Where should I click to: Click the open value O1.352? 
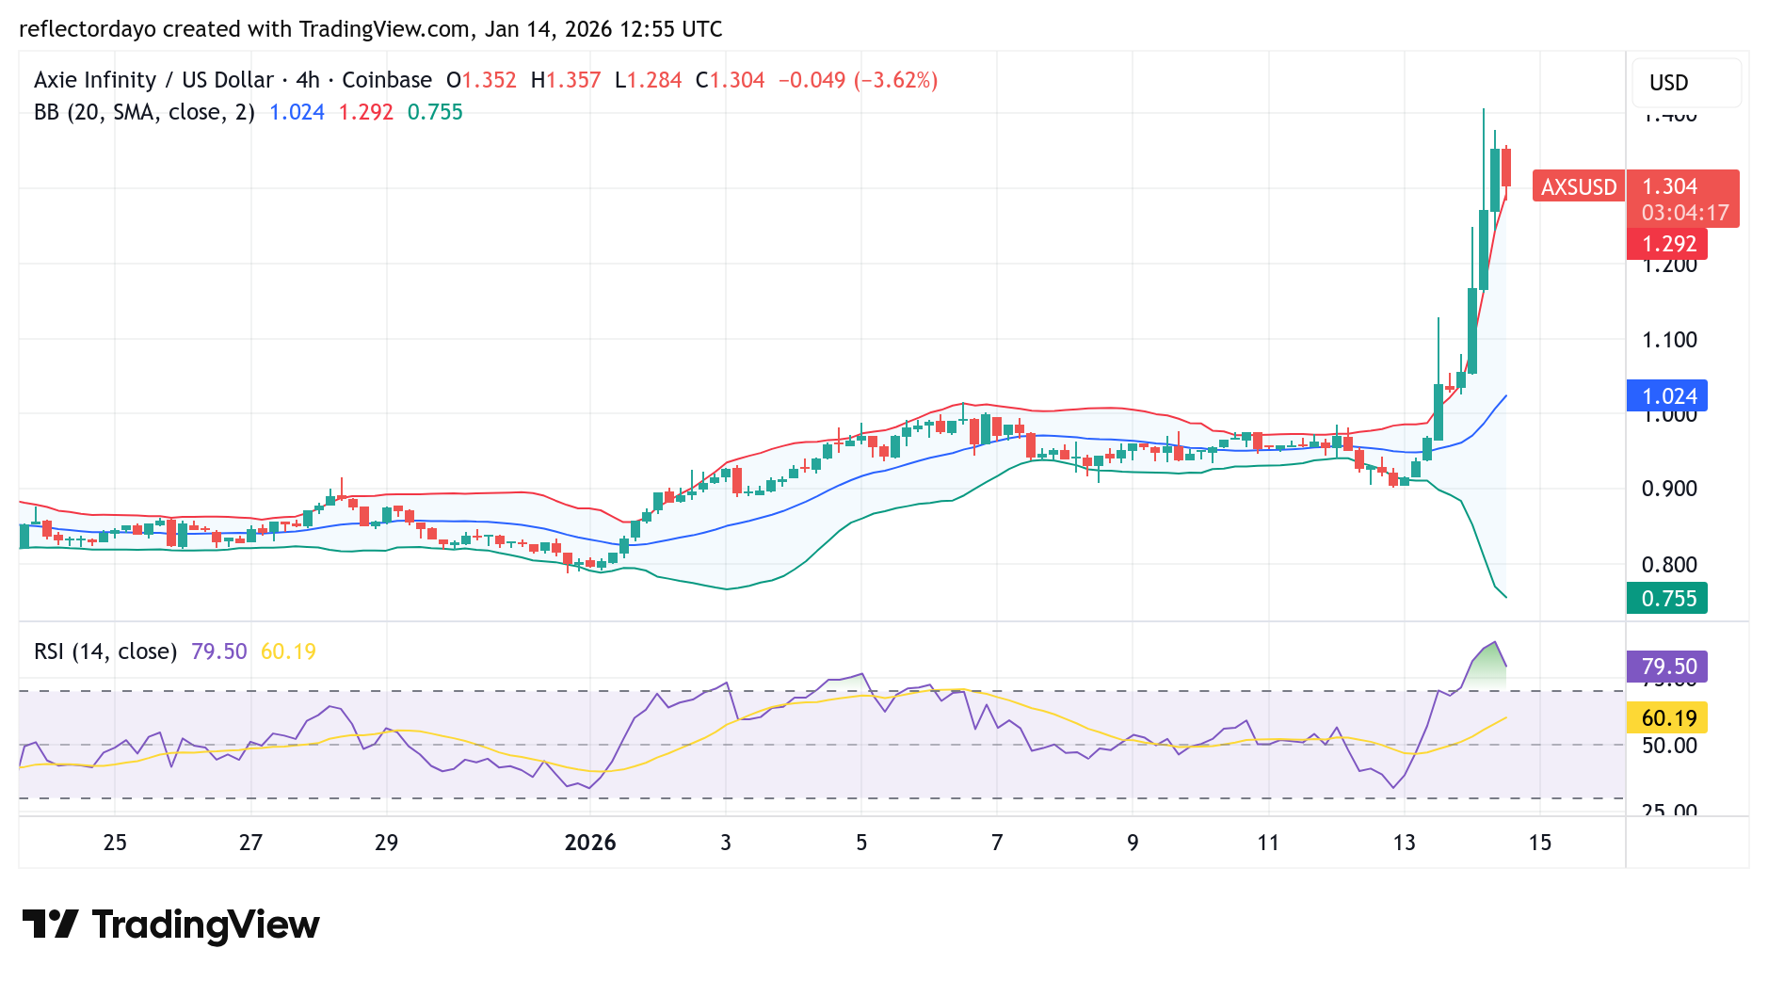(x=481, y=80)
